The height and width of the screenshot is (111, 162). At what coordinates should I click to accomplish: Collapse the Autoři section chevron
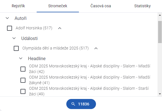pyautogui.click(x=7, y=18)
